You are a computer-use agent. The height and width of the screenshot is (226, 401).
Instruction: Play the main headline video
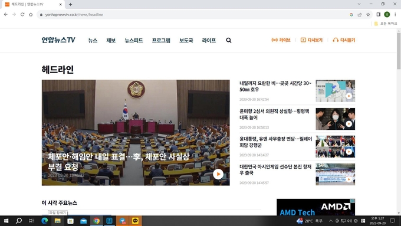tap(218, 174)
